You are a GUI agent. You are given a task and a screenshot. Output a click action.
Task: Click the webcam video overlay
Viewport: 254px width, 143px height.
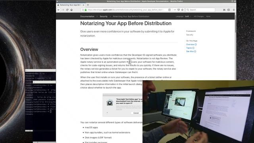[198, 112]
